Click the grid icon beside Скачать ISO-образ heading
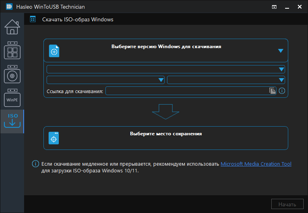Screen dimensions: 308x213 tap(33, 19)
